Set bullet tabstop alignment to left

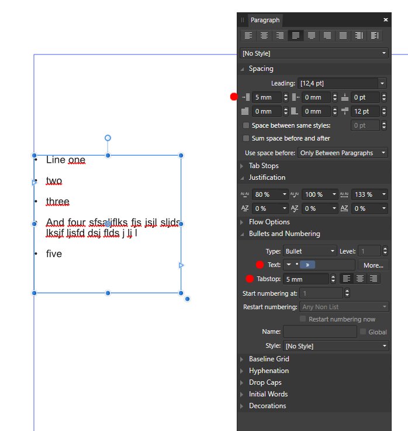click(x=347, y=279)
